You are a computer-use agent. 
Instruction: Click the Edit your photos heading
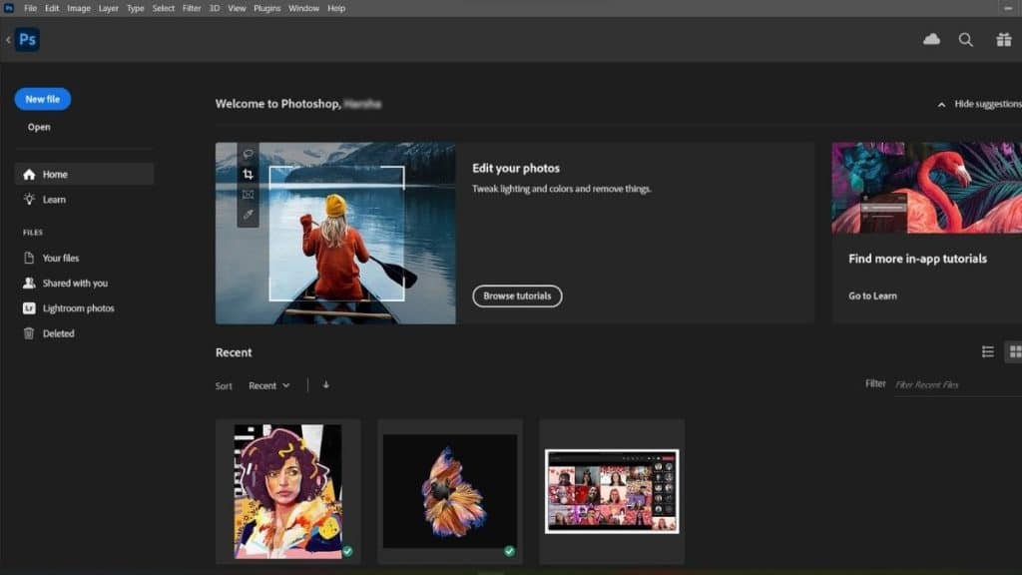click(516, 168)
